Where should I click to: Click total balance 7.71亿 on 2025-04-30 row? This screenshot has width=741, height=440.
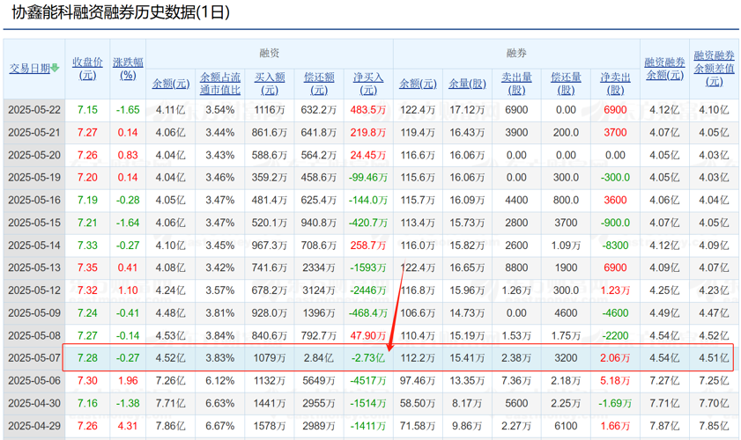pos(665,403)
